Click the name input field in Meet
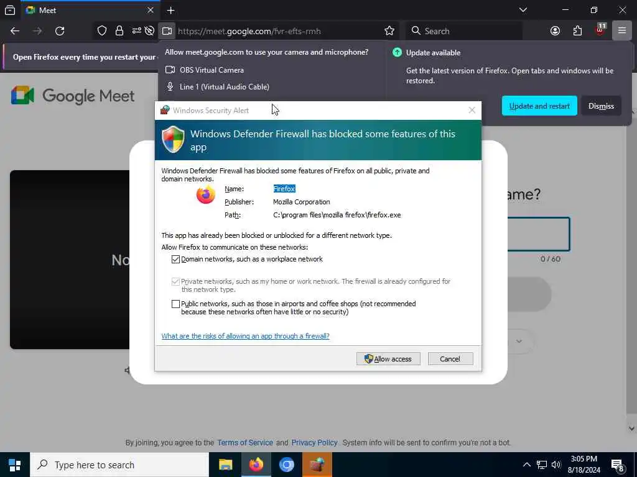The height and width of the screenshot is (477, 637). point(539,234)
